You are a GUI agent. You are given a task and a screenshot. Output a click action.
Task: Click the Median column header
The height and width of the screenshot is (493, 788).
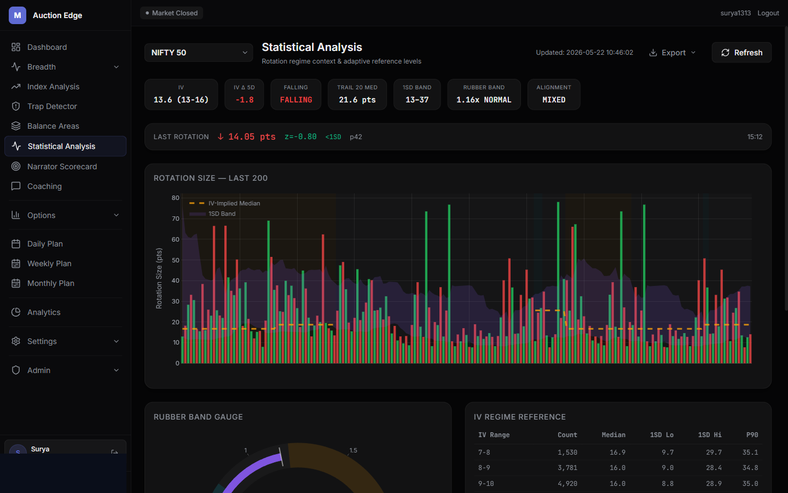613,435
